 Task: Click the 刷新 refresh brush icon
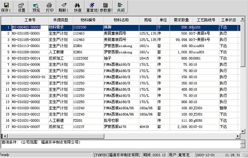point(64,5)
